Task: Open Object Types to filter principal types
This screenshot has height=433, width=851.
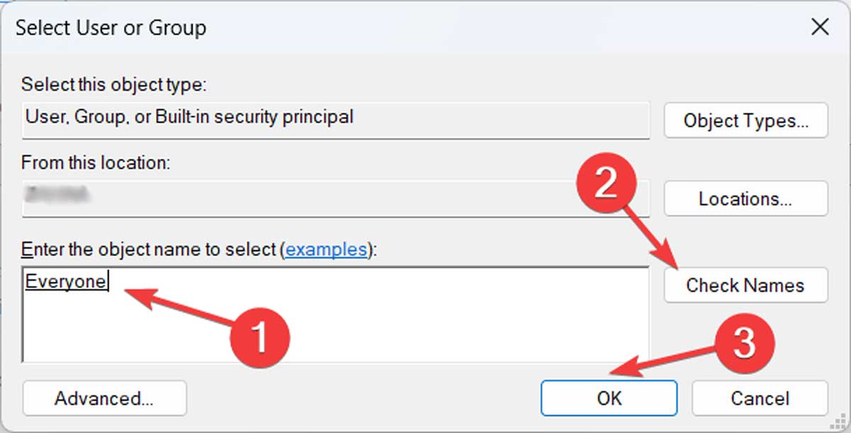Action: tap(745, 120)
